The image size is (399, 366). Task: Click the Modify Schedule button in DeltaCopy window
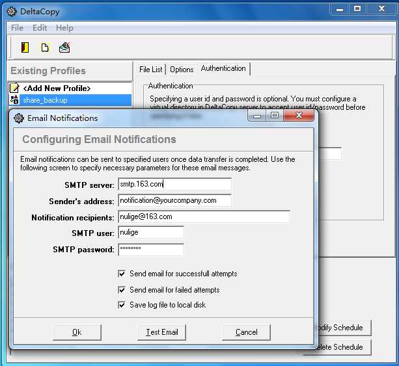tap(344, 328)
